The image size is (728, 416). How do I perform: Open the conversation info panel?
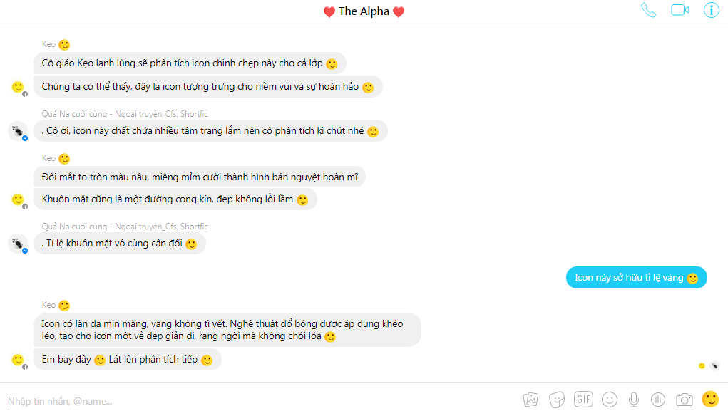click(x=712, y=10)
